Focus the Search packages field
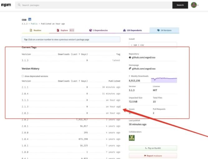The image size is (208, 159). pos(94,5)
